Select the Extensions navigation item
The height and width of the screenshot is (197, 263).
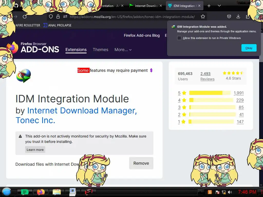coord(76,50)
